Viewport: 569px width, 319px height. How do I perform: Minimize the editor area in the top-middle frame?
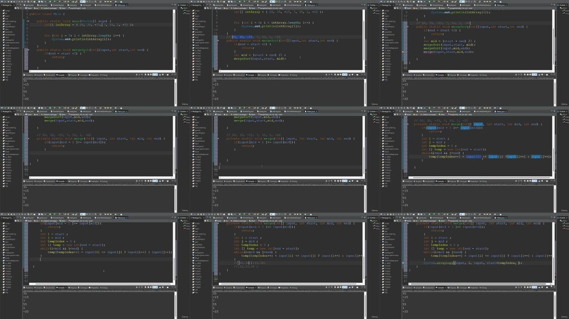pos(362,5)
